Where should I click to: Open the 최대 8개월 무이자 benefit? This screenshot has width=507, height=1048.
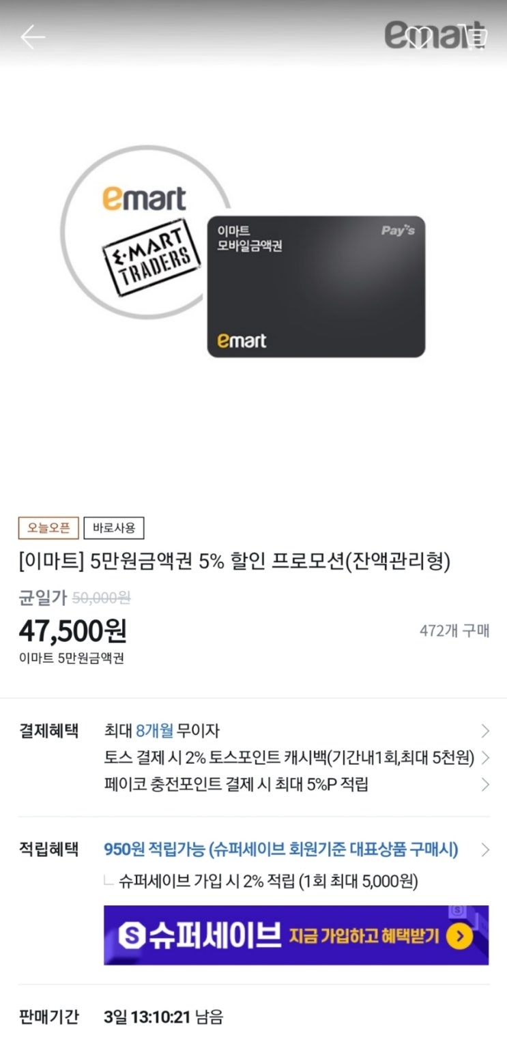pos(162,731)
